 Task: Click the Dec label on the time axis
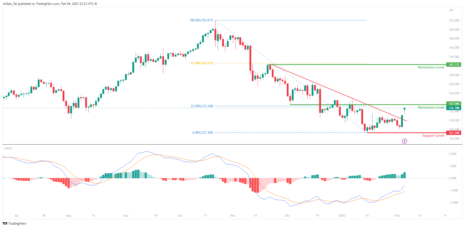click(287, 216)
